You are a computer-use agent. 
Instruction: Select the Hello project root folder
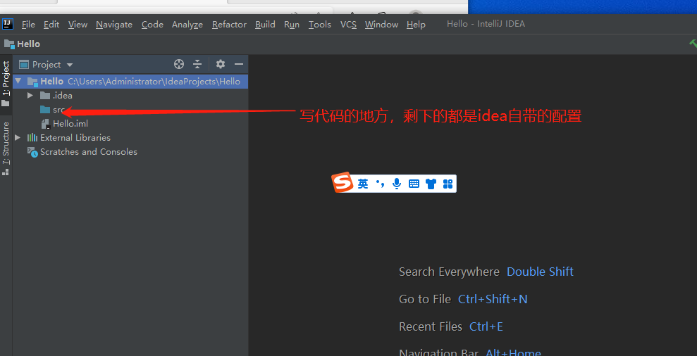pos(130,81)
